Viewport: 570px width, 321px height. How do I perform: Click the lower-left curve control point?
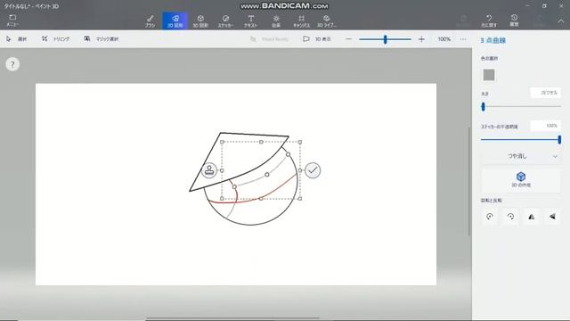pyautogui.click(x=234, y=186)
